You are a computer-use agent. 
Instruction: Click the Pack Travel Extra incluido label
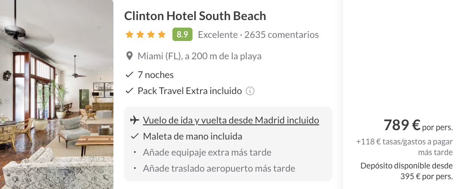pos(189,91)
